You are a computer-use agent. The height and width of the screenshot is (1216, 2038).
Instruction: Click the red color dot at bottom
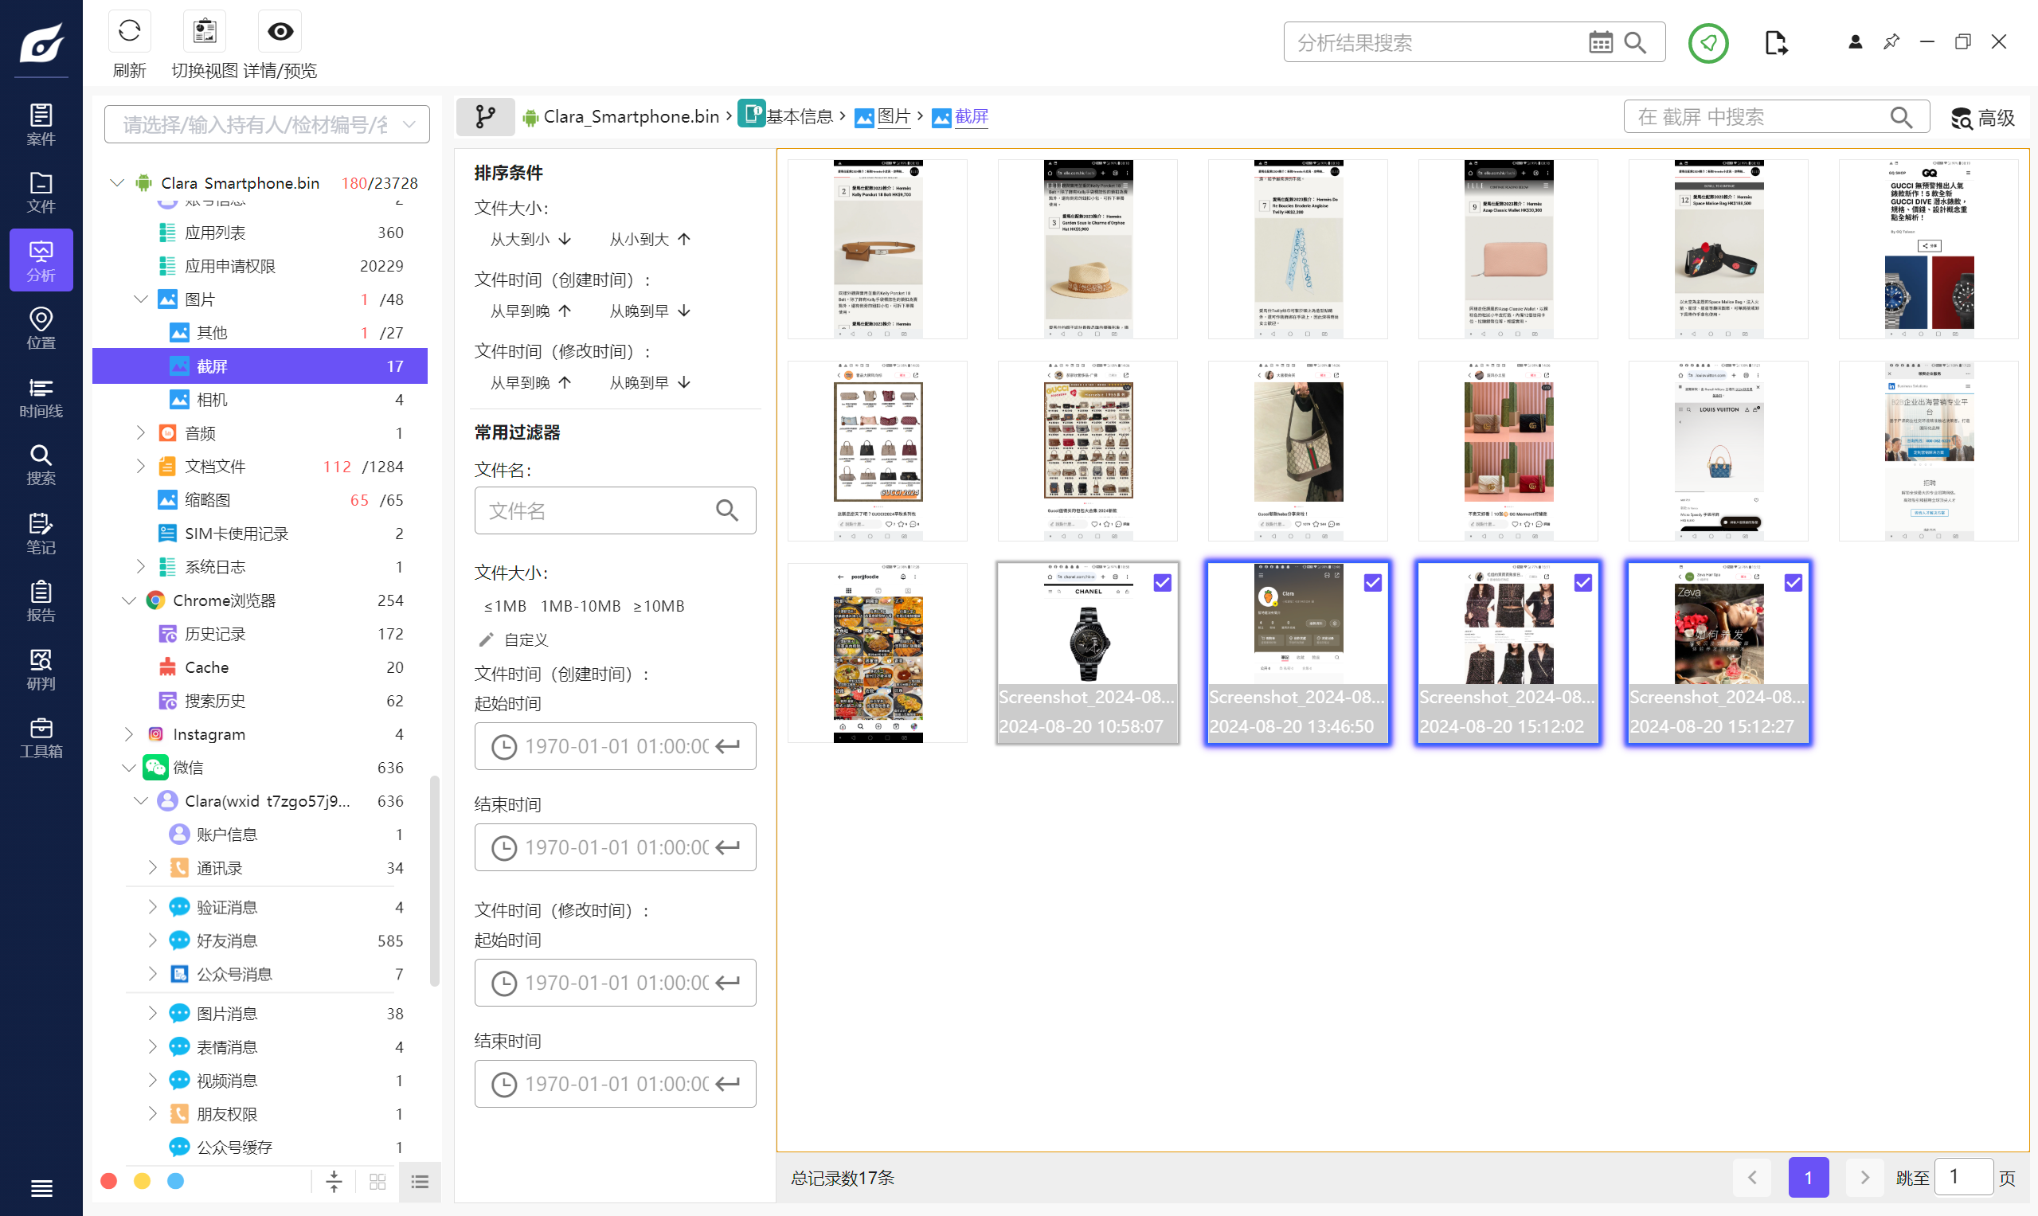(108, 1181)
